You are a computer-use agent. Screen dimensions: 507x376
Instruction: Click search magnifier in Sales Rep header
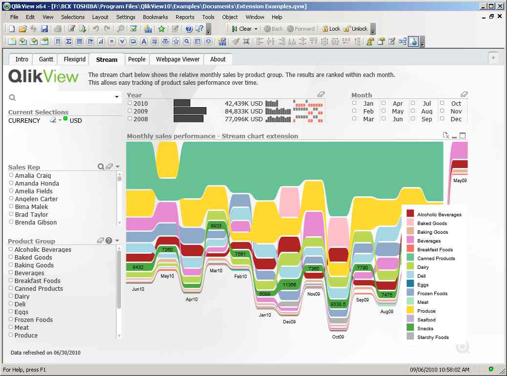click(101, 167)
